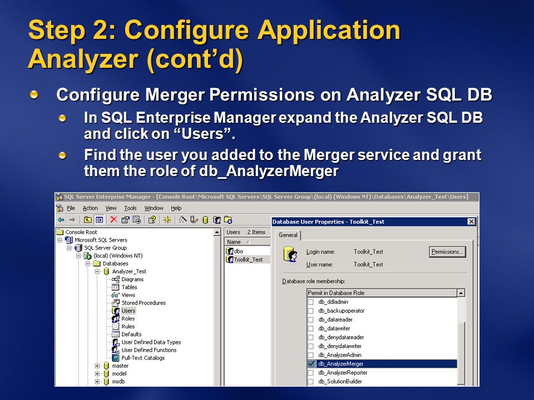Click the Enterprise Manager icon beside File menu

60,208
